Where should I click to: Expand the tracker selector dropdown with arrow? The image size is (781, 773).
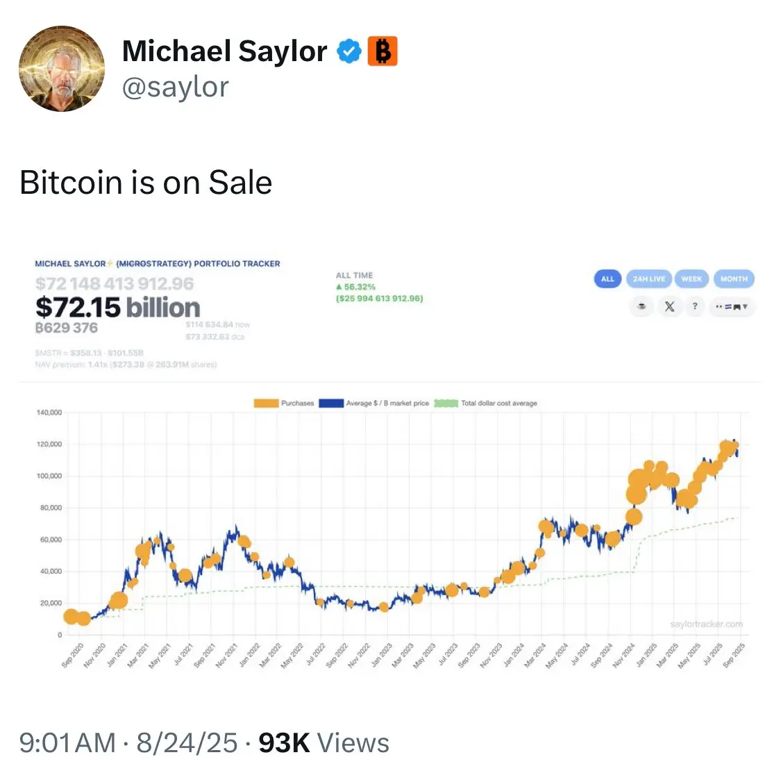pyautogui.click(x=732, y=306)
